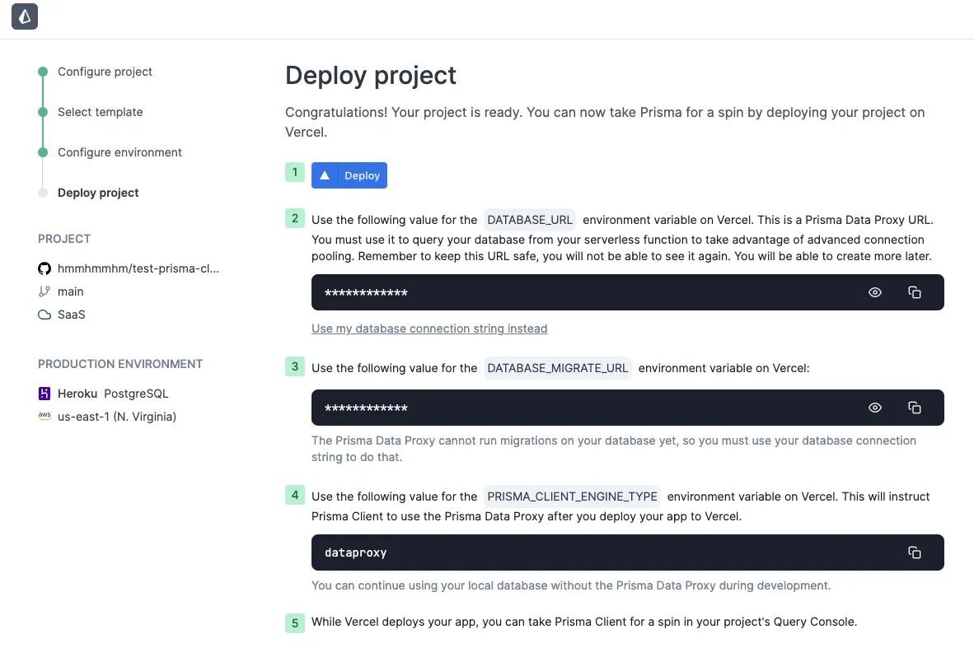
Task: Go to the Configure project step
Action: point(105,72)
